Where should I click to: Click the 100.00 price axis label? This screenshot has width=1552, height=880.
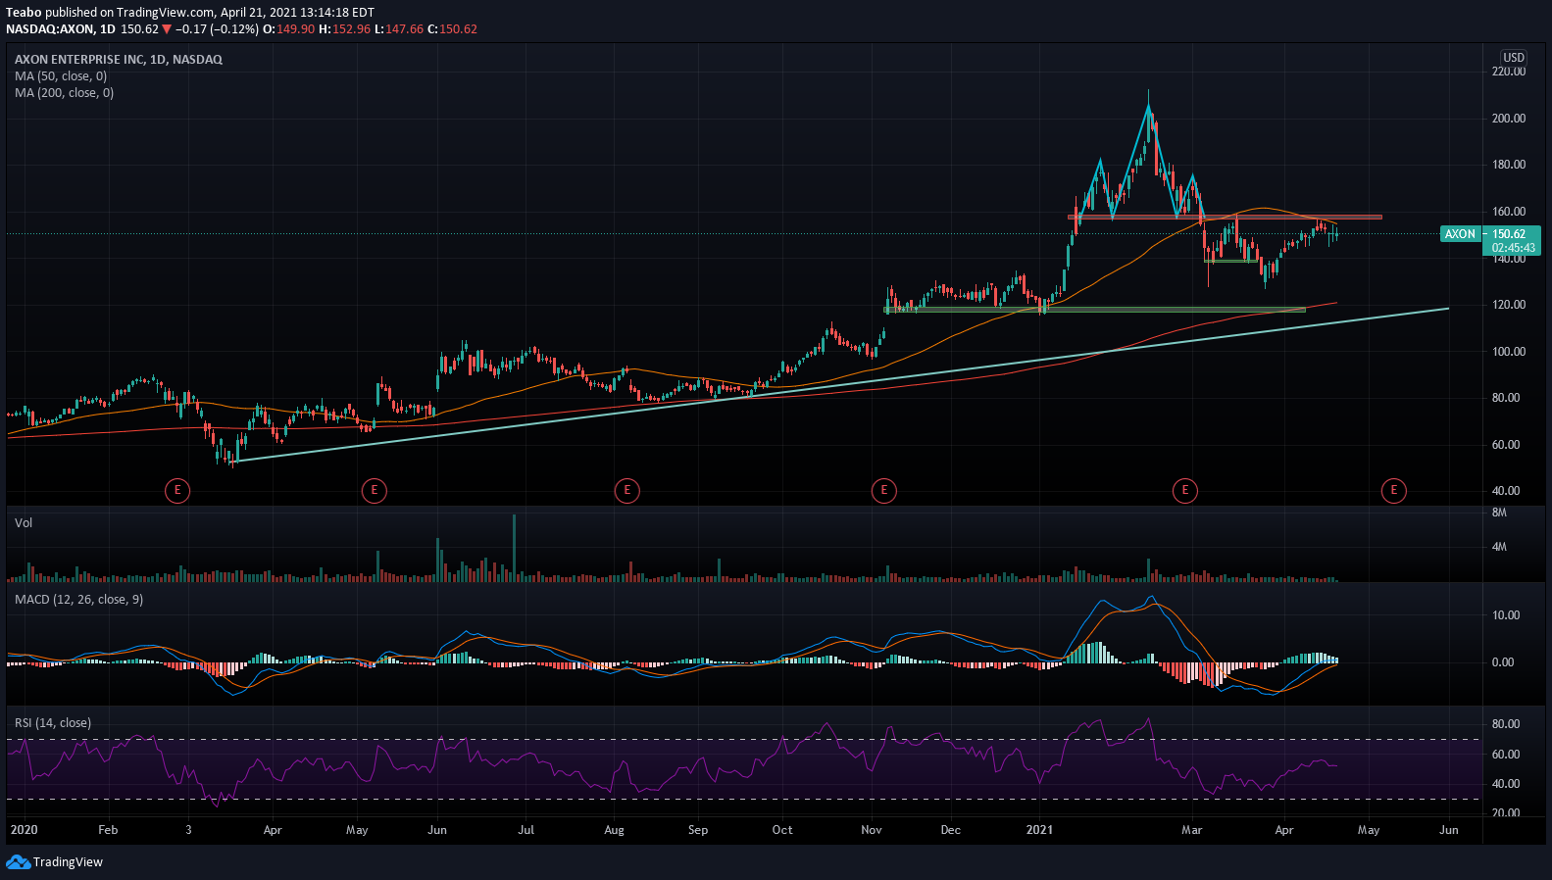pyautogui.click(x=1509, y=352)
